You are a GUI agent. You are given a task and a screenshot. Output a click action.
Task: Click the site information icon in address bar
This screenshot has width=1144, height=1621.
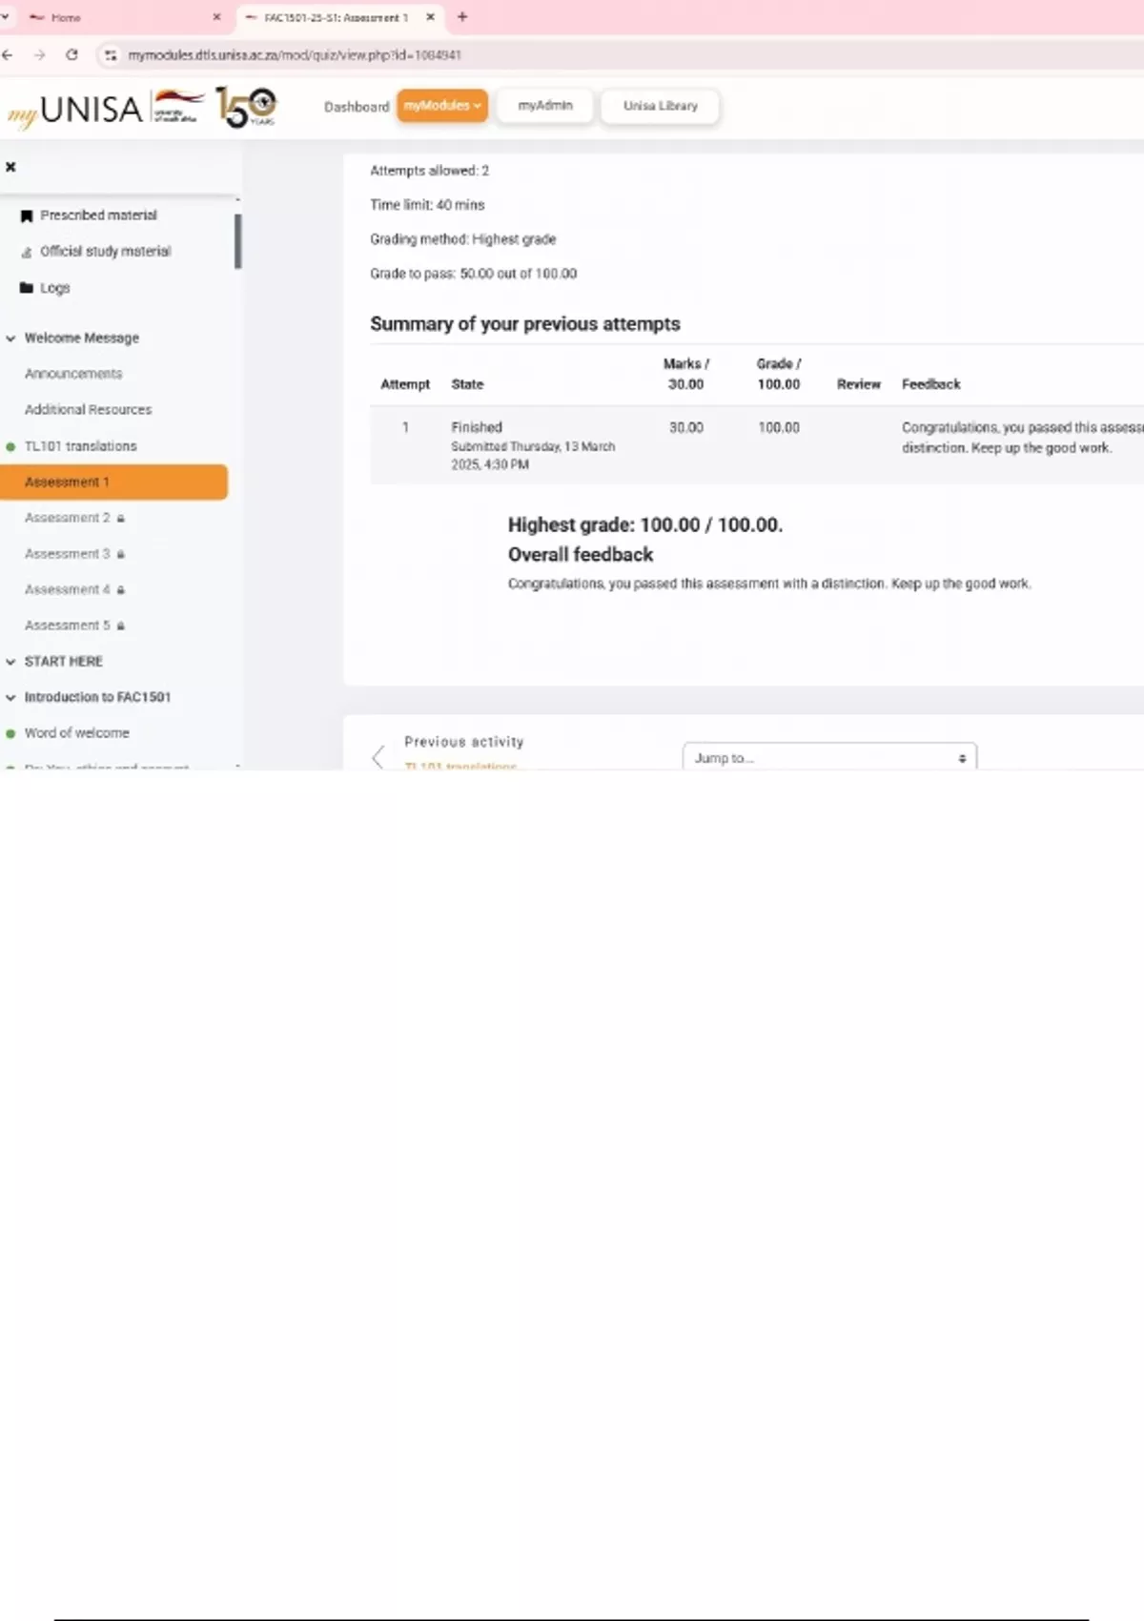pyautogui.click(x=111, y=55)
